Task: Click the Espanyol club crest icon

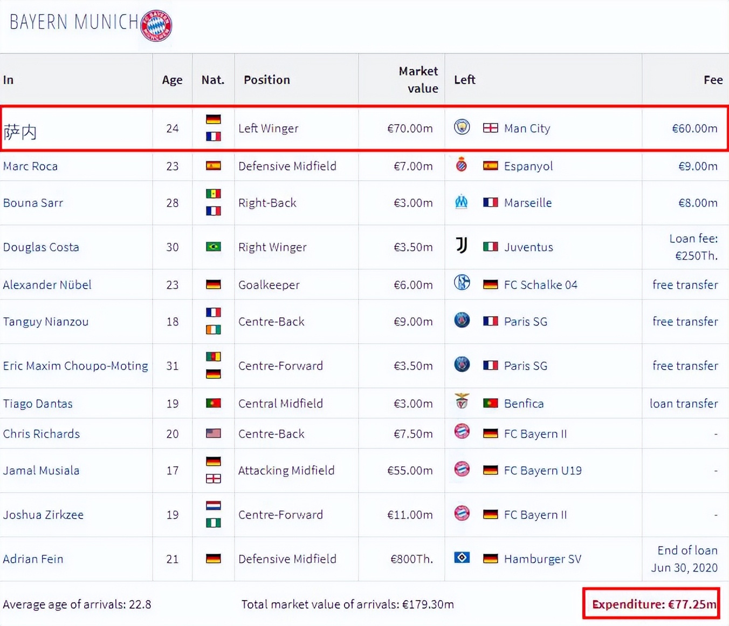Action: coord(462,165)
